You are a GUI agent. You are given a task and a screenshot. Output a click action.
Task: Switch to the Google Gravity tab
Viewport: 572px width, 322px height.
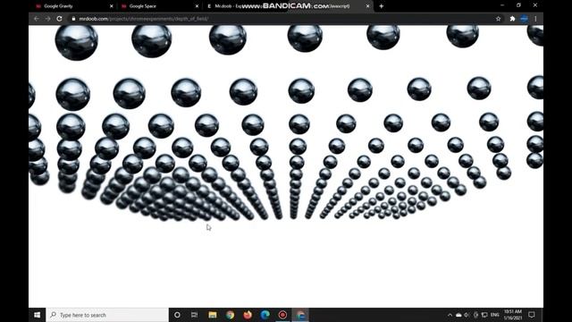[x=73, y=6]
